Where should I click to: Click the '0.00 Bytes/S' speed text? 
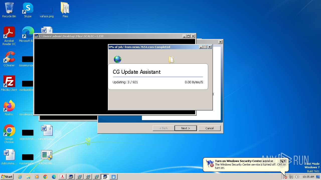coord(194,82)
